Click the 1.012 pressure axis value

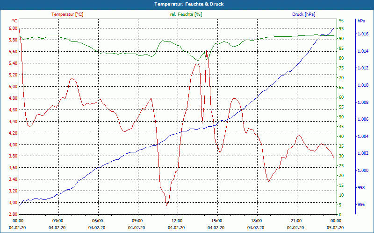tap(363, 68)
